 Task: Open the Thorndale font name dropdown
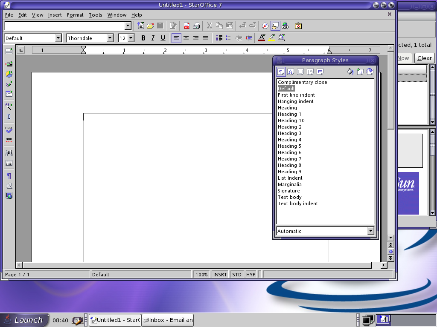(110, 38)
